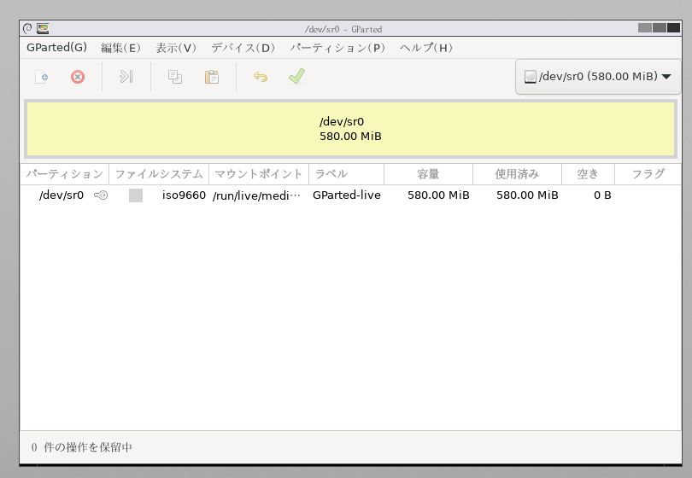Expand the 表示(V) menu
Screen dimensions: 692x478
[x=176, y=48]
